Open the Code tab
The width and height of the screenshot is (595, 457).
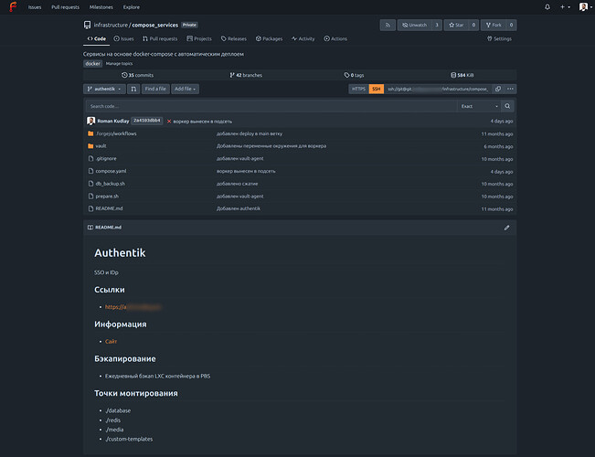click(x=96, y=38)
